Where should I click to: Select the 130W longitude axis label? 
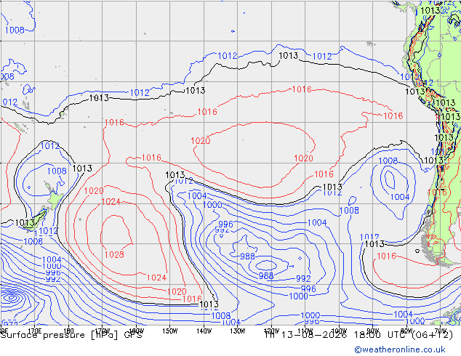238,331
